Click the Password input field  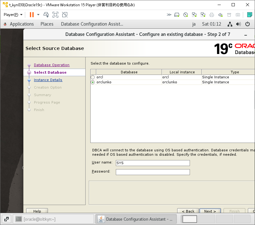[153, 172]
